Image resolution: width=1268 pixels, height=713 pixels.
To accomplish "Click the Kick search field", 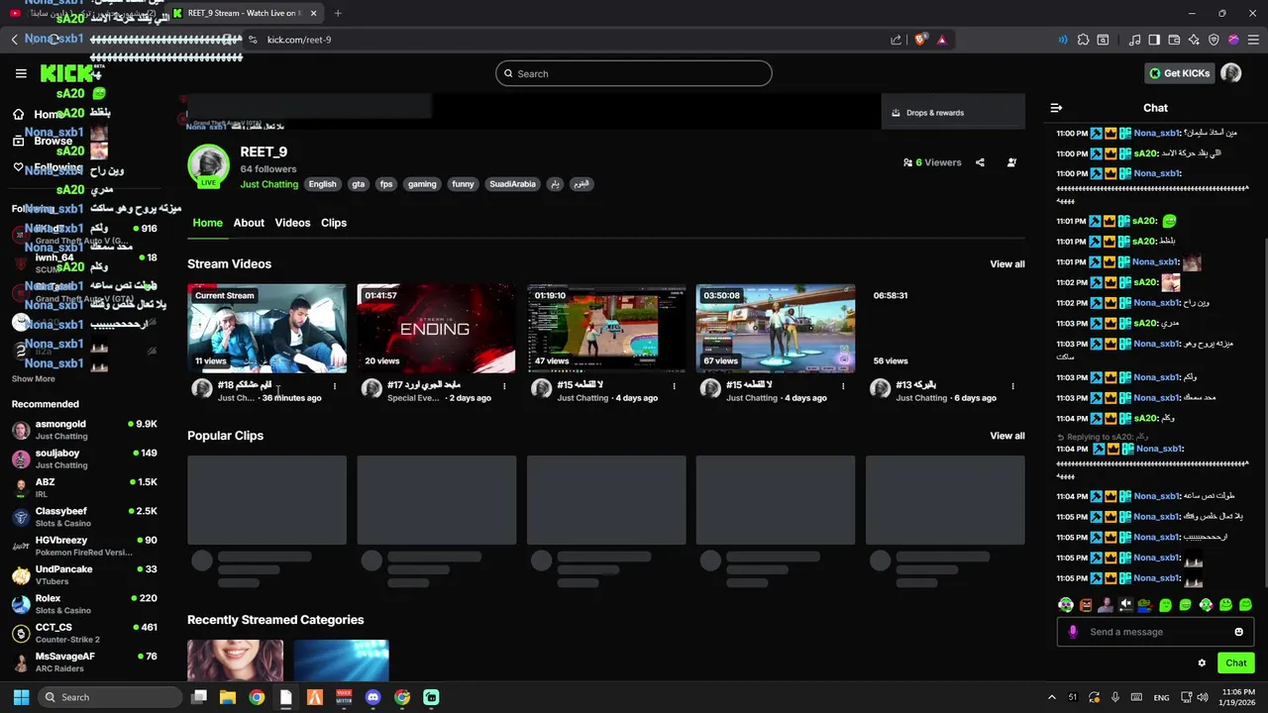I will pyautogui.click(x=634, y=73).
